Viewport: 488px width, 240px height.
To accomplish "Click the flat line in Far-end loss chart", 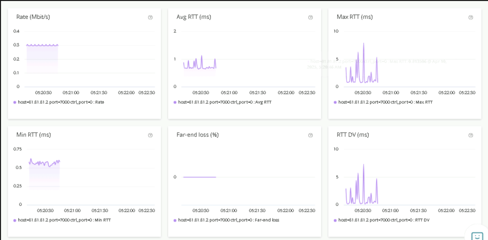I will coord(199,177).
